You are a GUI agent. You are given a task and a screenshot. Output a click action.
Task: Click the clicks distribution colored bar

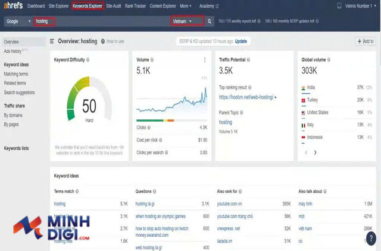171,120
